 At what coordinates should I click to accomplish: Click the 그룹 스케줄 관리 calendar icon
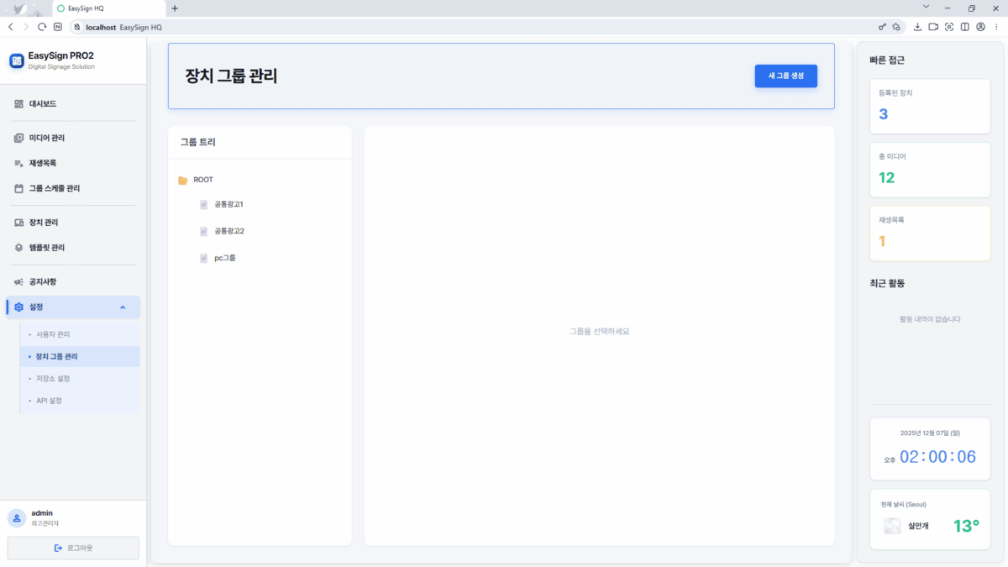coord(18,189)
